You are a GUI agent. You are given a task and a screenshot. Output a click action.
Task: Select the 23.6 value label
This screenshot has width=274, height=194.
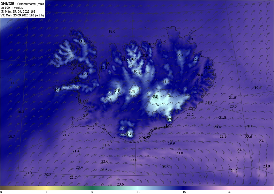120,184
